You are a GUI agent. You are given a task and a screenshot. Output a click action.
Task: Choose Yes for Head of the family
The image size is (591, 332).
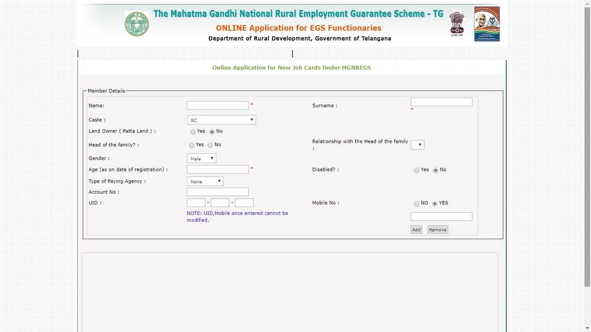pos(191,145)
